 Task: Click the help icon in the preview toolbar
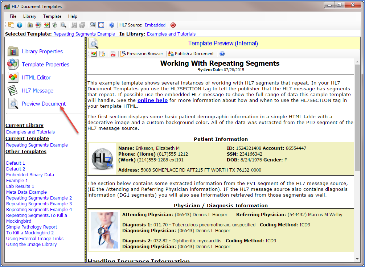pos(222,54)
